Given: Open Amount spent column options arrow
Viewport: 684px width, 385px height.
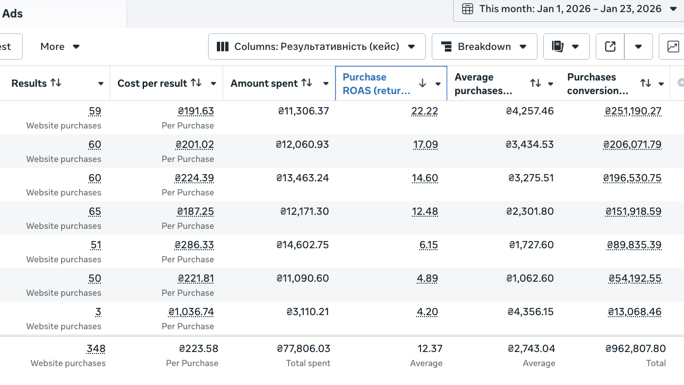Looking at the screenshot, I should [326, 83].
